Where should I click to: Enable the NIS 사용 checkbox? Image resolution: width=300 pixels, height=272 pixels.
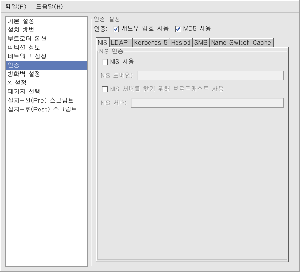tap(104, 61)
